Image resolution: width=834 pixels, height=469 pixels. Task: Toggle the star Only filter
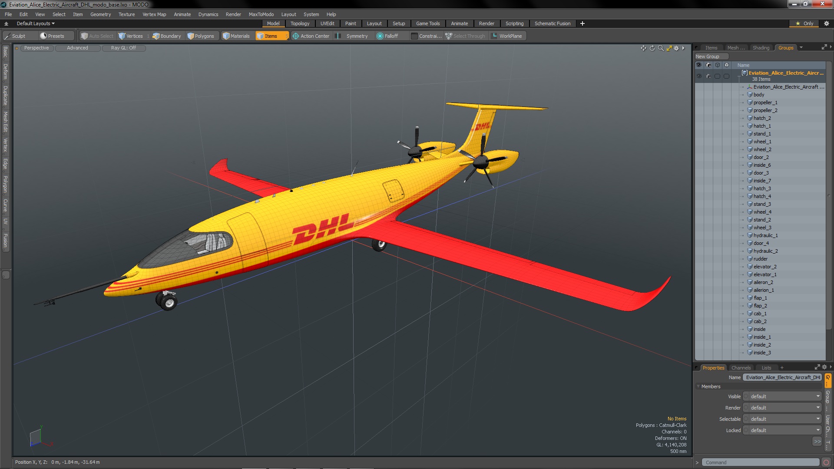(x=804, y=23)
